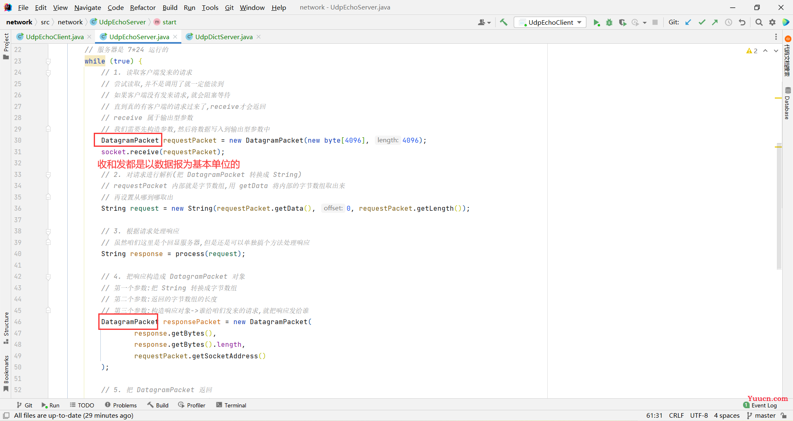Go to previous highlighted error arrow

click(765, 51)
